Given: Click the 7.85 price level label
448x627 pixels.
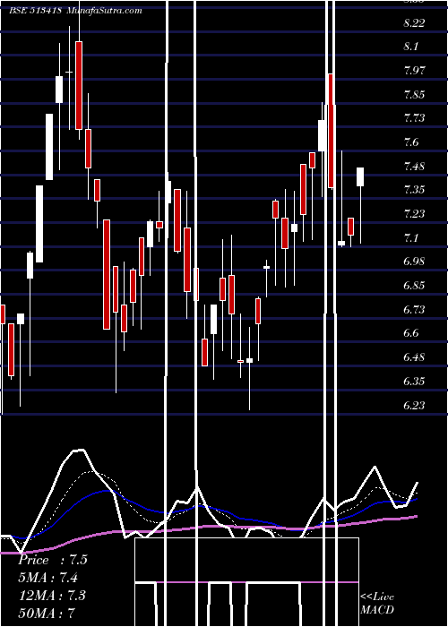Looking at the screenshot, I should pyautogui.click(x=414, y=95).
